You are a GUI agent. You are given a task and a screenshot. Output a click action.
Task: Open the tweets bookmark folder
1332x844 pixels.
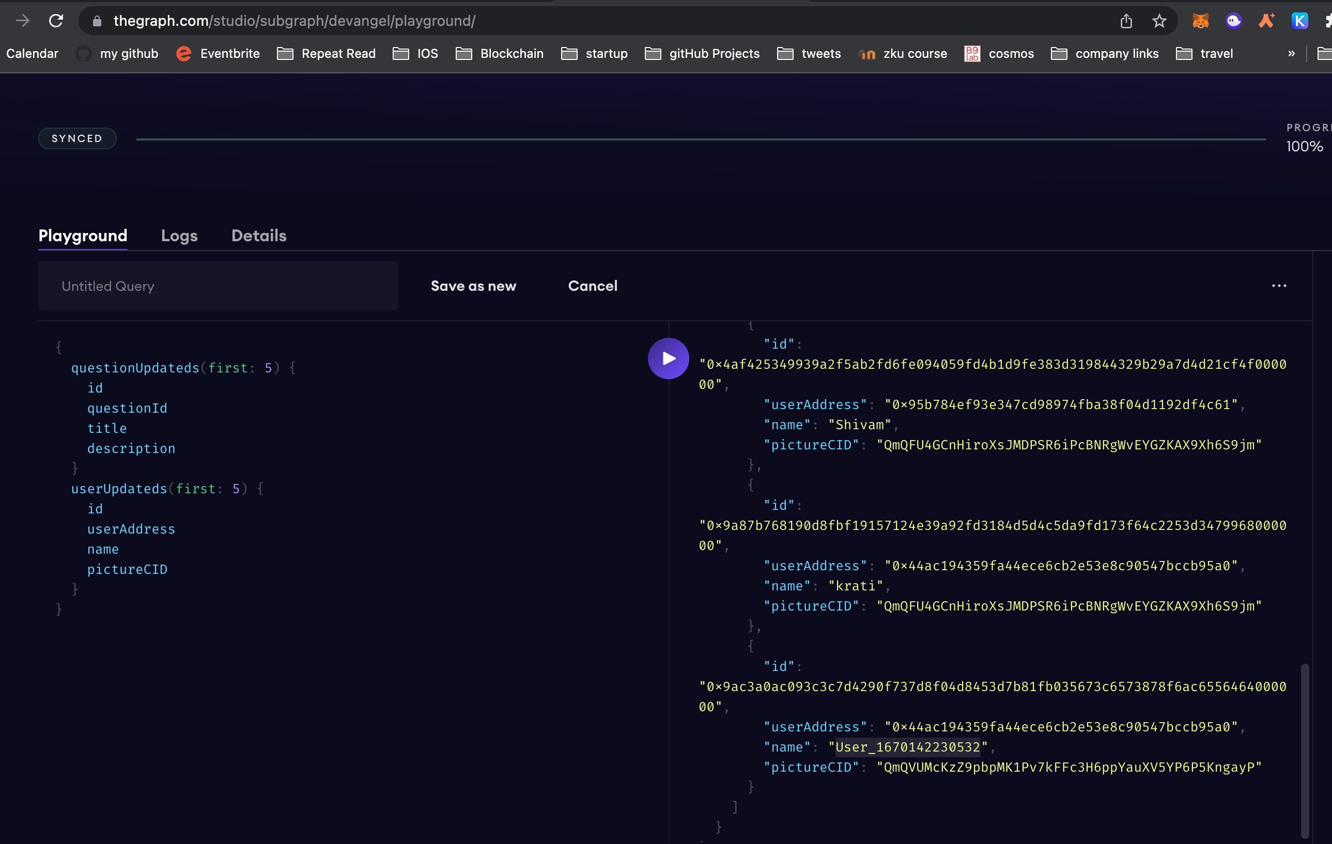coord(809,54)
